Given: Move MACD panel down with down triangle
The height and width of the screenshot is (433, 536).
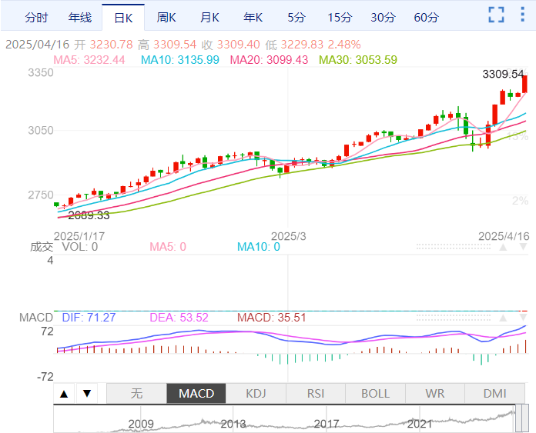Looking at the screenshot, I should (523, 318).
